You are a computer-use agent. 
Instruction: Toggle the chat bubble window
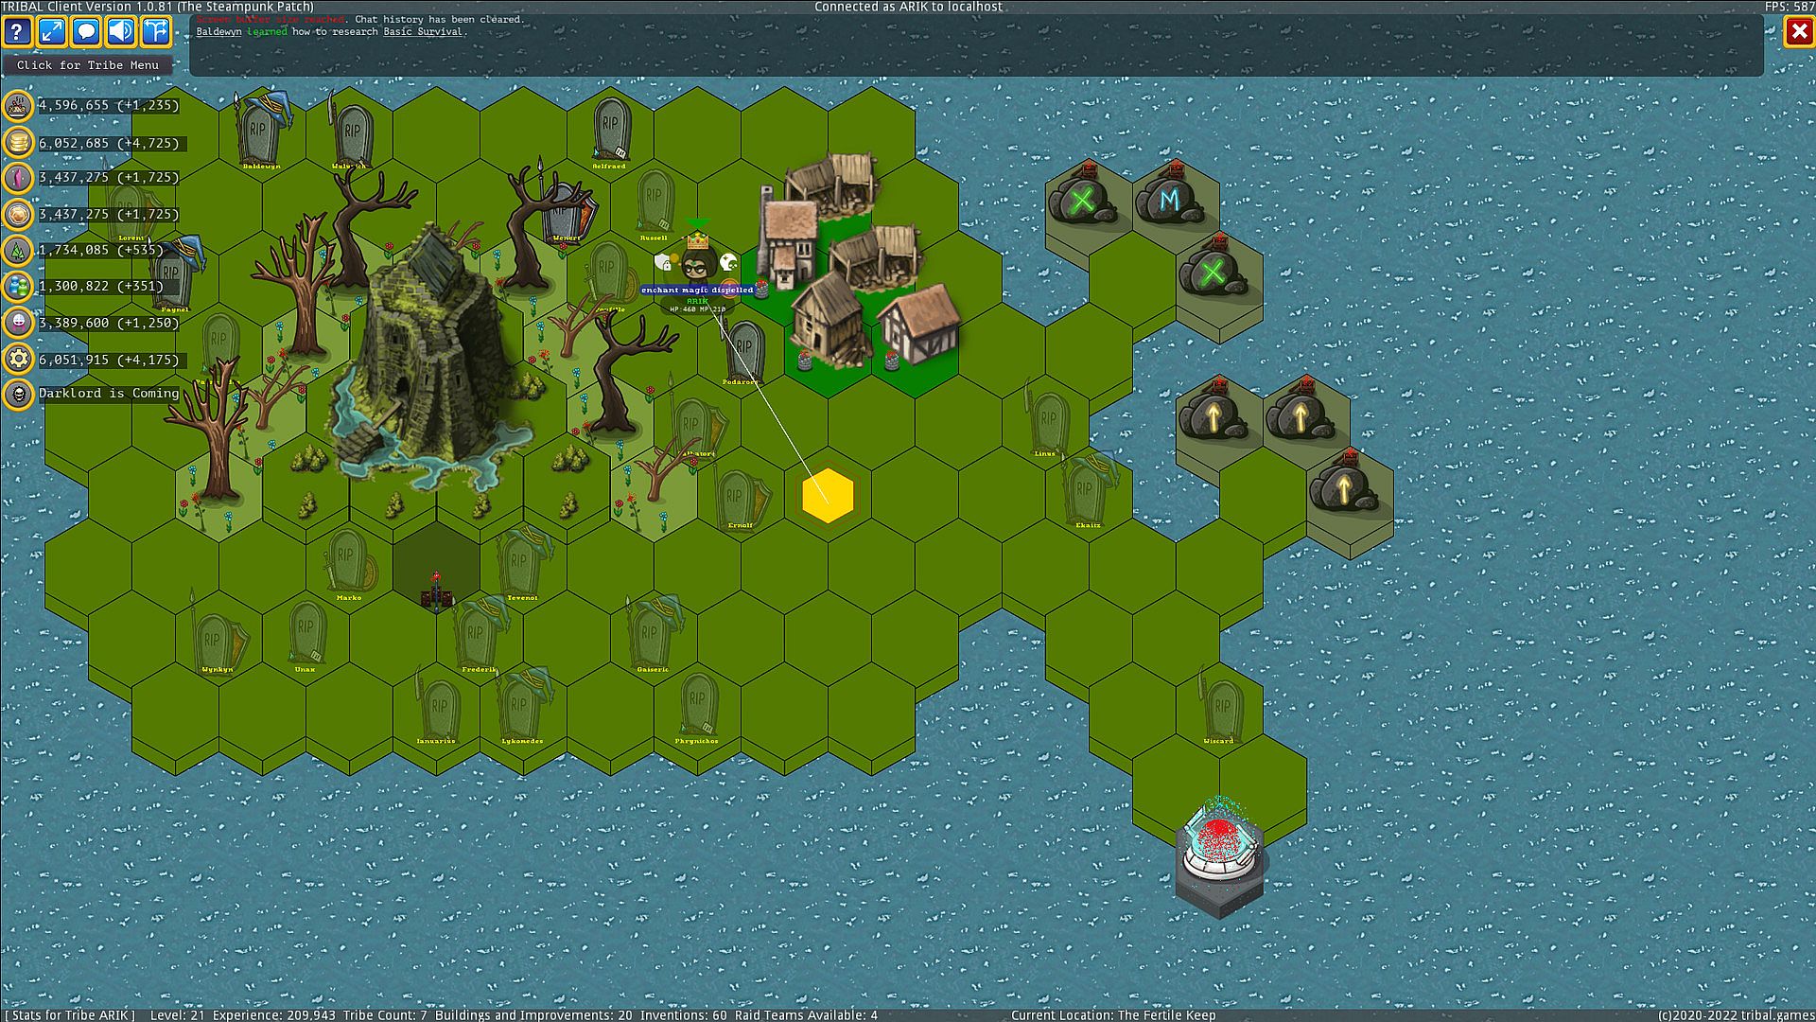pyautogui.click(x=87, y=31)
